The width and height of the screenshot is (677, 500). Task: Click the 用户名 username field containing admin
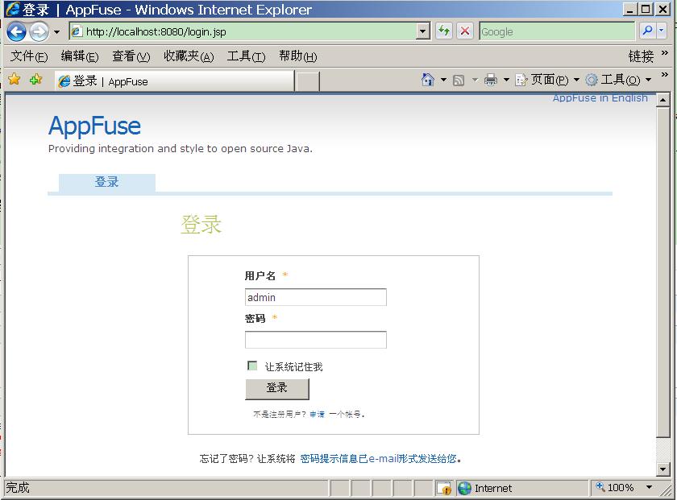[316, 297]
